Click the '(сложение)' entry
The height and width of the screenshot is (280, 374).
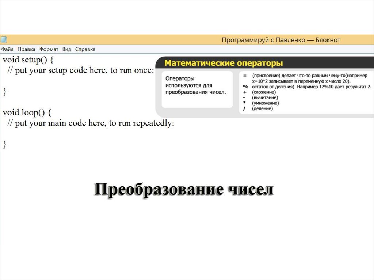264,92
